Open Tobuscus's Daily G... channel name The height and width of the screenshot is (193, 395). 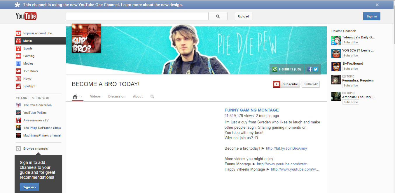pos(359,37)
